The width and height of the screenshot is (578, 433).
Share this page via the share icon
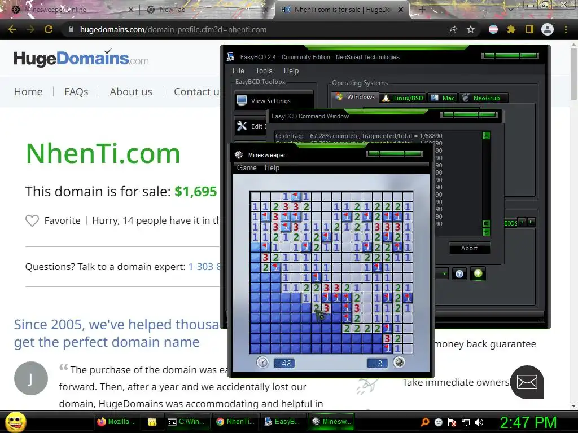(453, 29)
